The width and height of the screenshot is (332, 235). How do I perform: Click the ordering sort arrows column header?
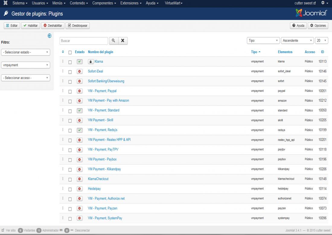(x=63, y=52)
